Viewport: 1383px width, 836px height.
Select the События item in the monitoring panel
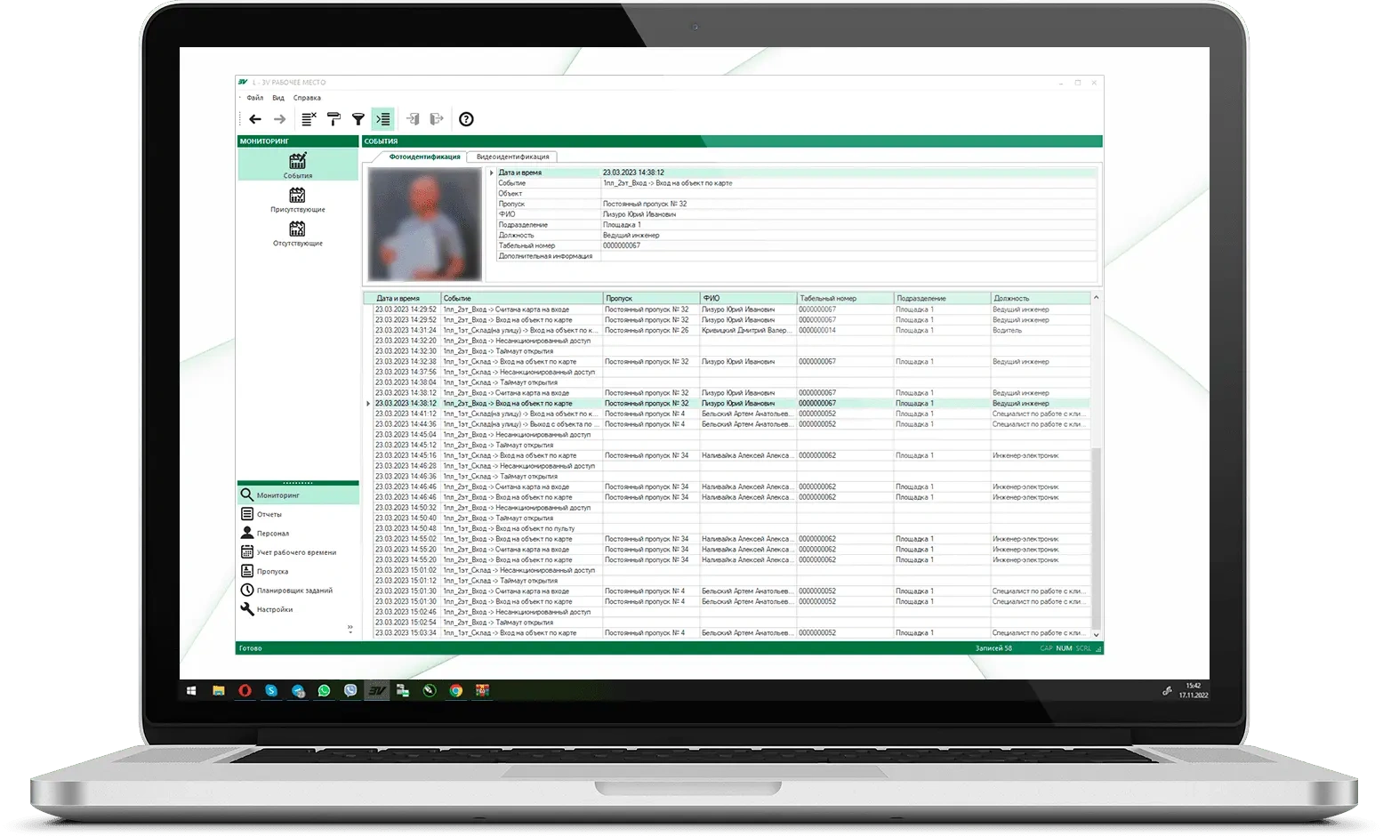(x=297, y=165)
